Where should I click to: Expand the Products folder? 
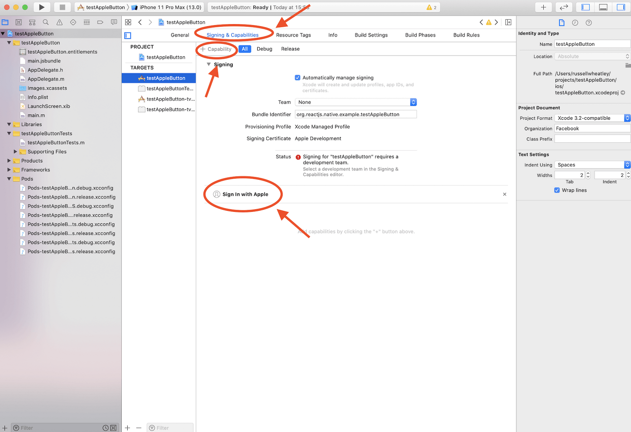9,161
